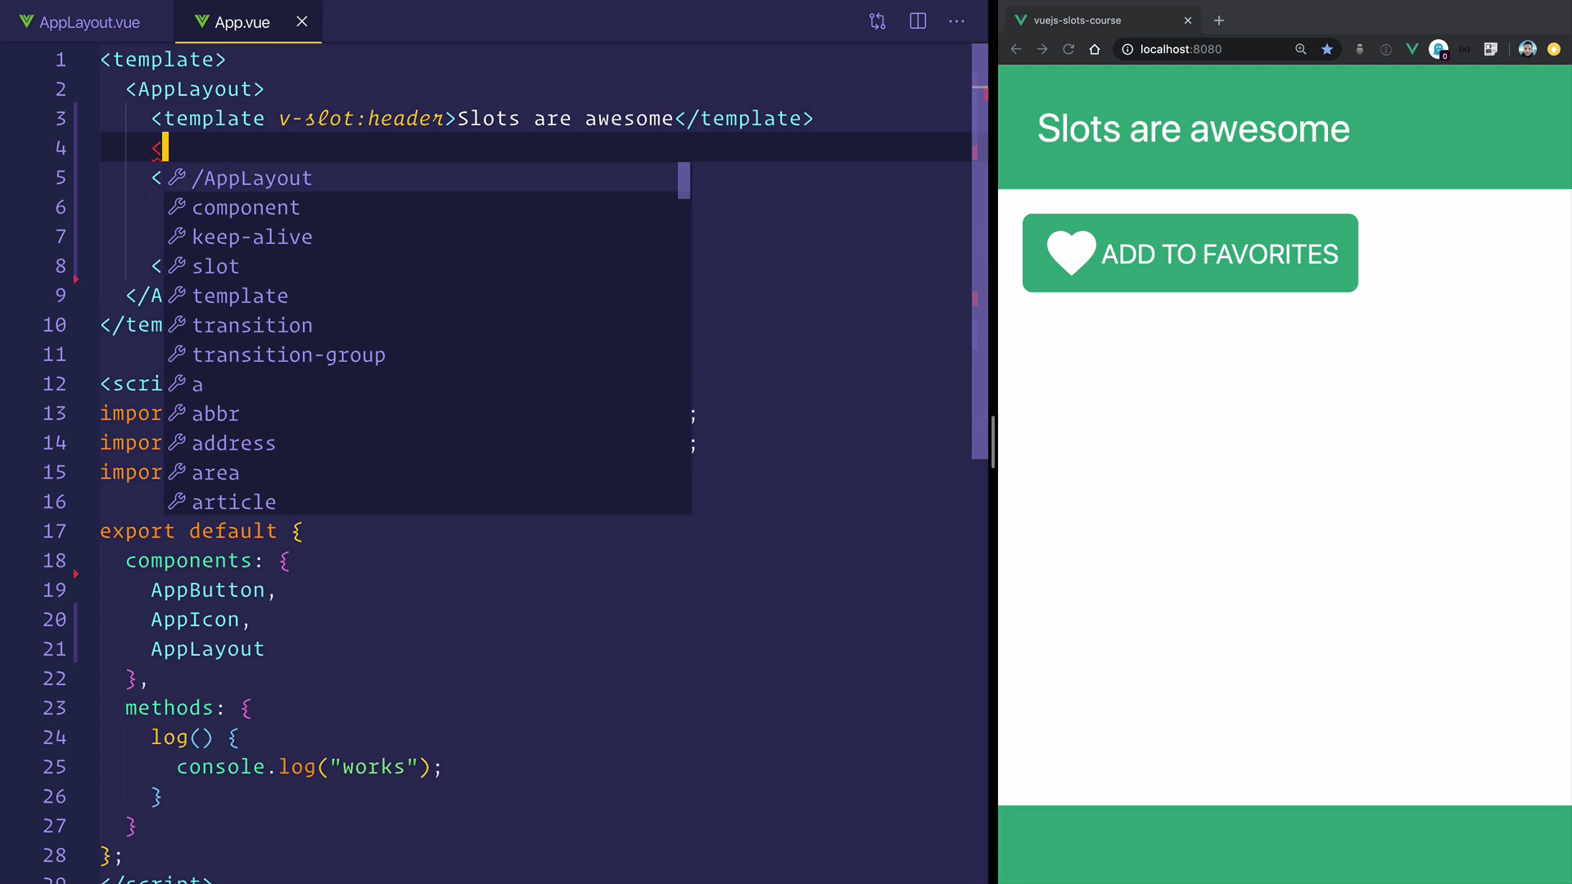Select slot from the autocomplete list
Screen dimensions: 1572x884
[421, 266]
